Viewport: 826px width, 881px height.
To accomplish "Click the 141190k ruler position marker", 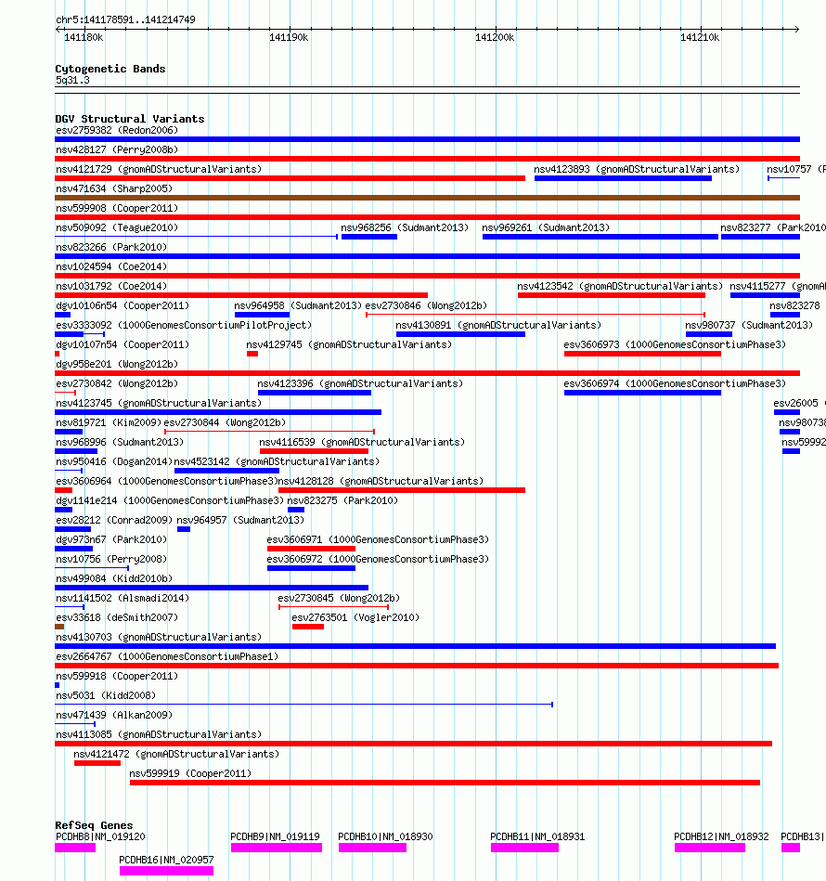I will tap(289, 37).
